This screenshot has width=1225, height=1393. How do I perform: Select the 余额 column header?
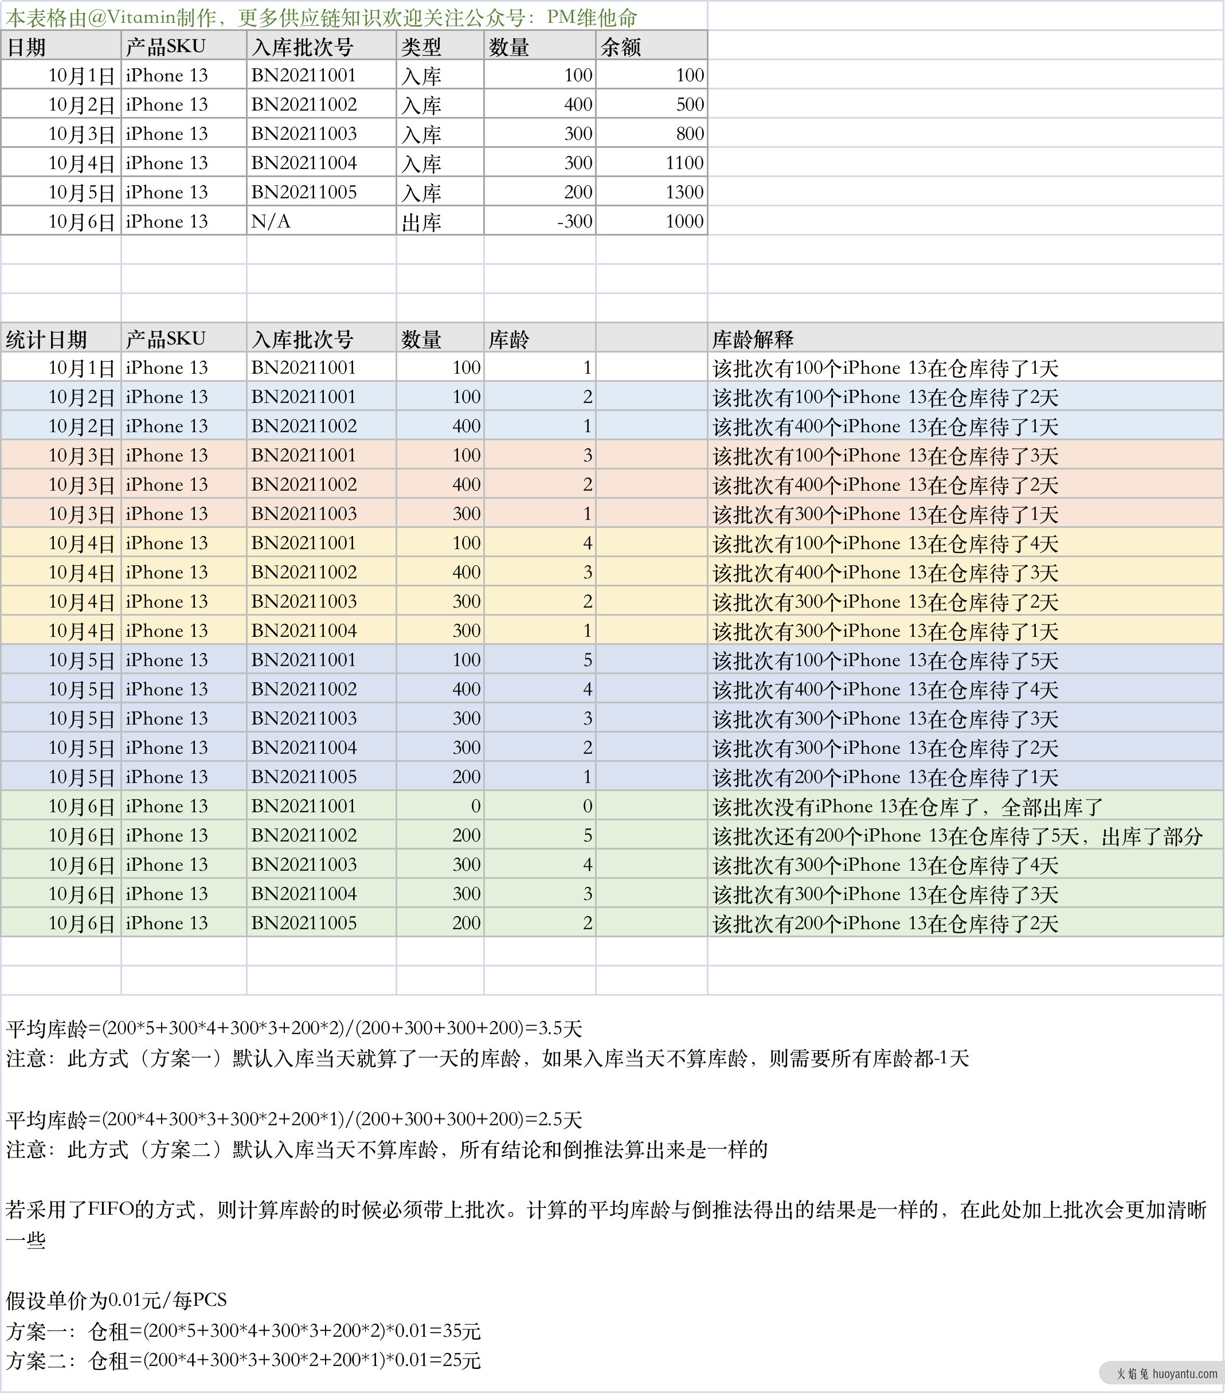pos(651,46)
